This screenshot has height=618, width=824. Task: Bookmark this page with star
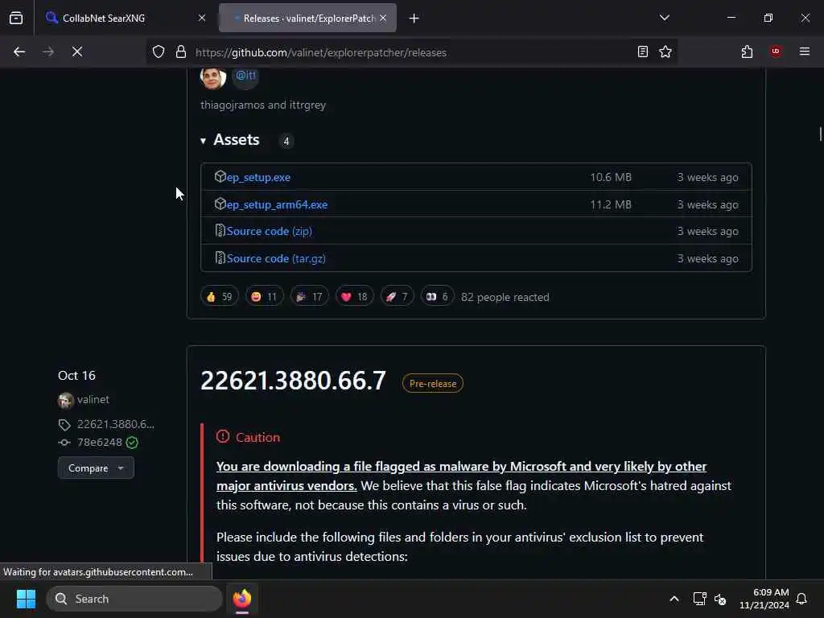tap(665, 51)
